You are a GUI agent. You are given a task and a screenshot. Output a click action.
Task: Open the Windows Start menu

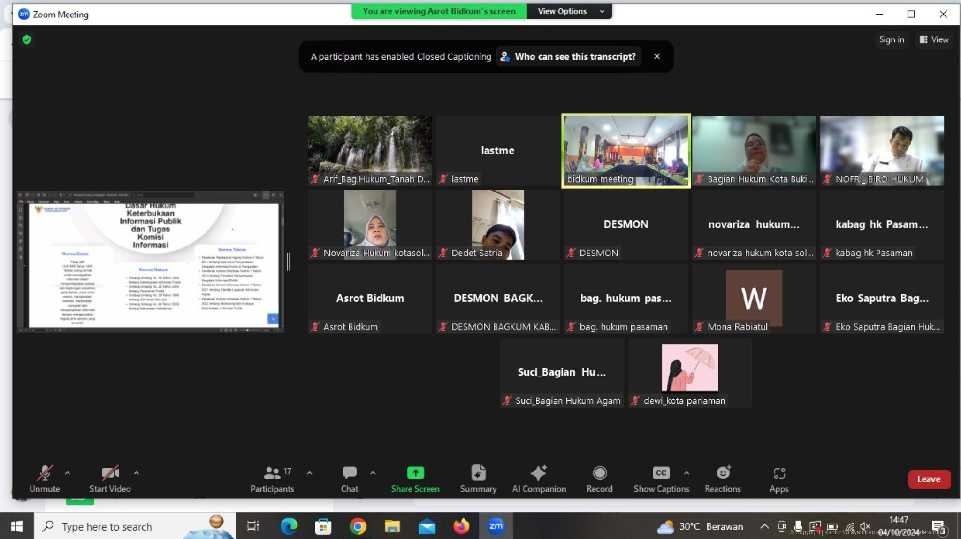tap(16, 526)
